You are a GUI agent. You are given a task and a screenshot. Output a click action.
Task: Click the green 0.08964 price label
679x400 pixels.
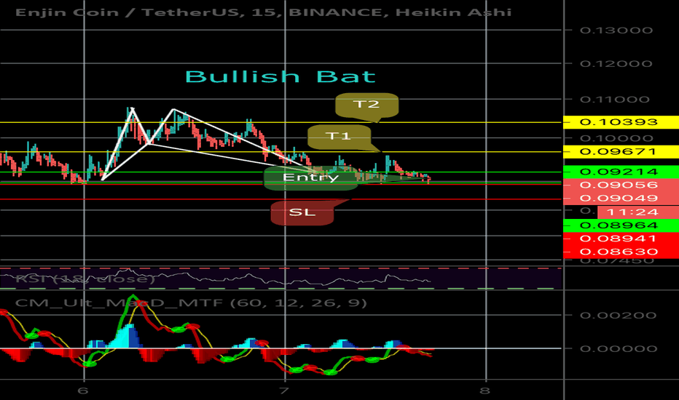tap(621, 225)
